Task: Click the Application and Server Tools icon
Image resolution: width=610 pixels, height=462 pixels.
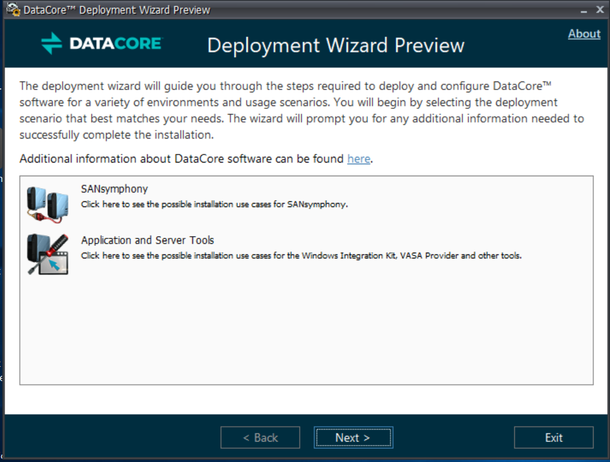Action: point(48,254)
